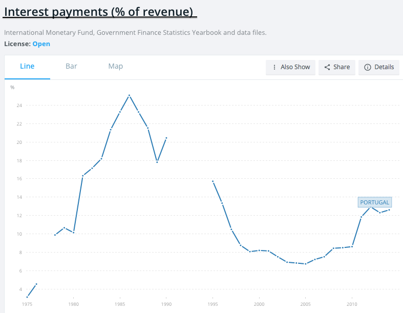Open the Details button

coord(379,67)
